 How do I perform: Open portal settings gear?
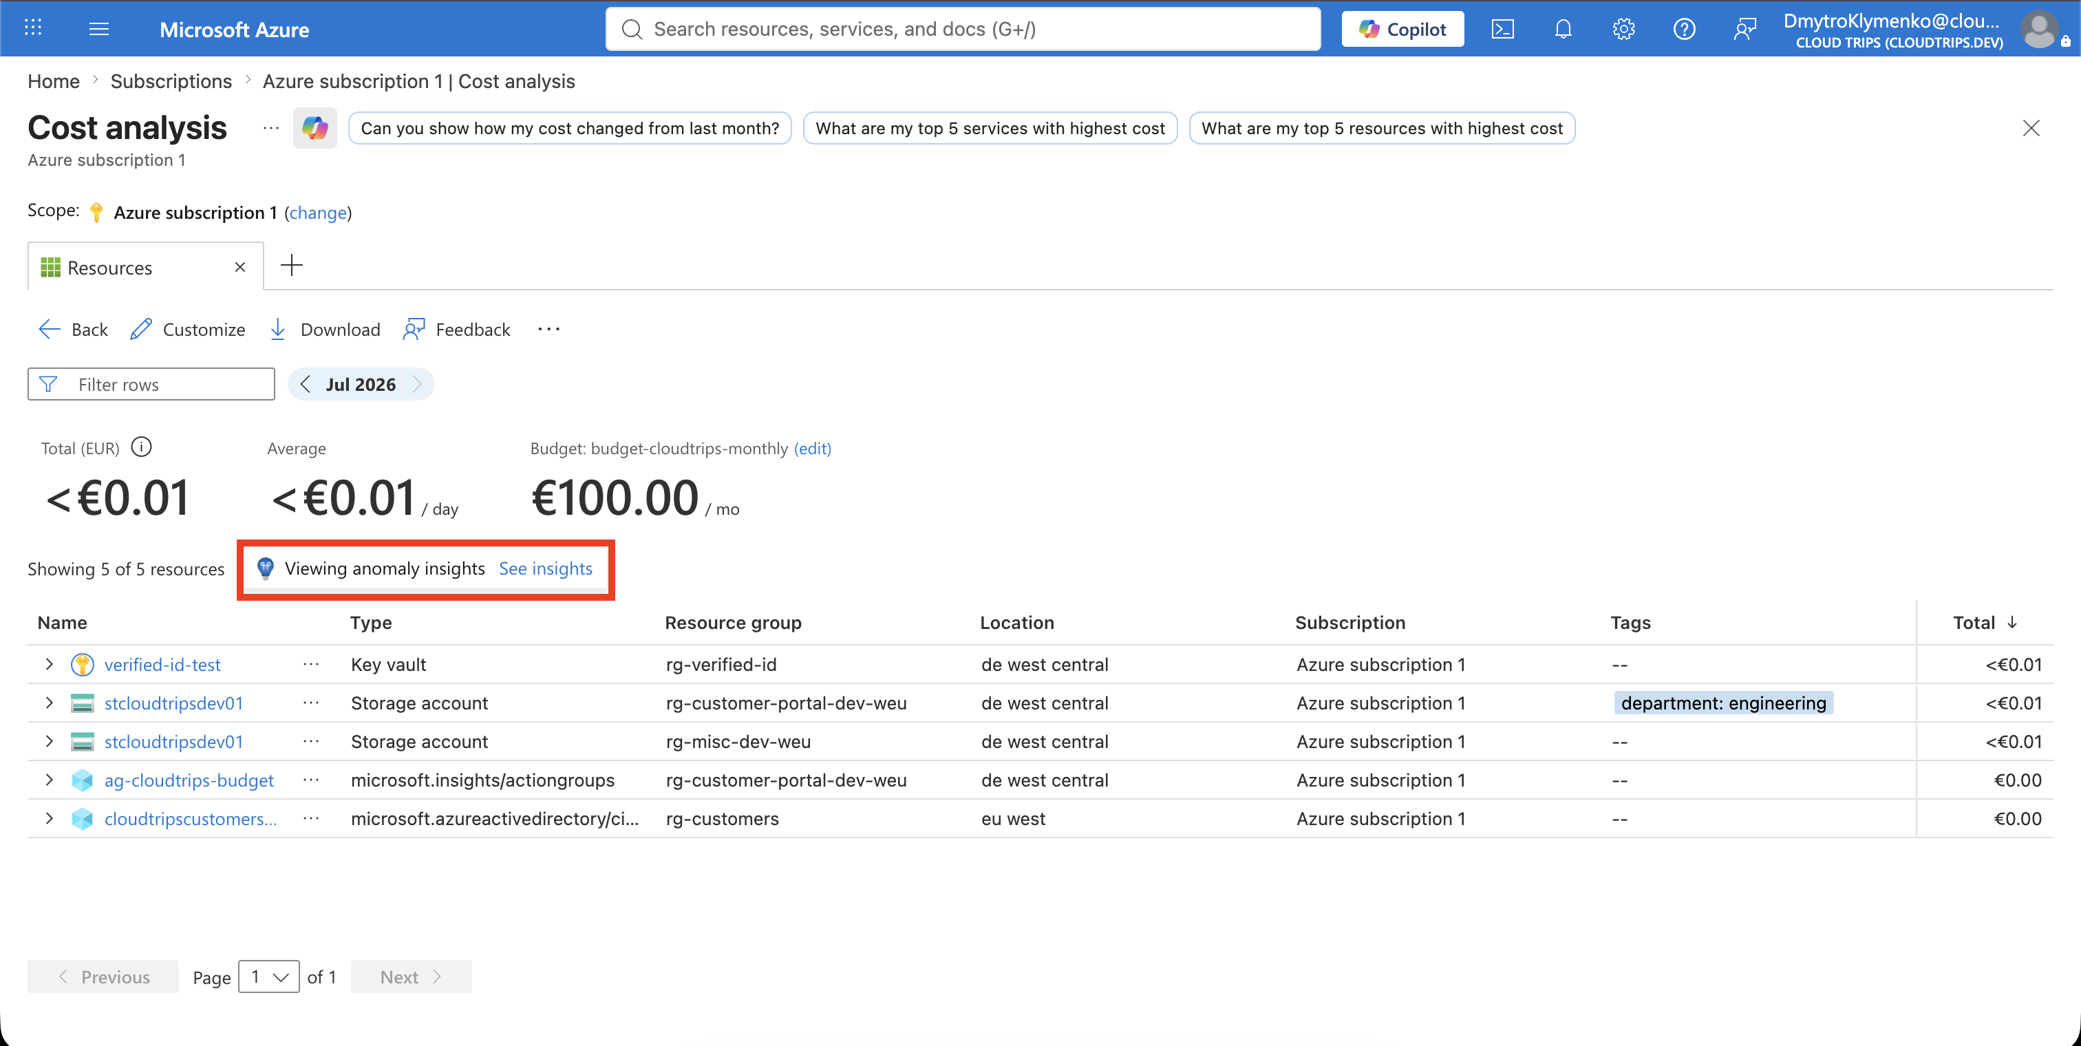coord(1624,29)
